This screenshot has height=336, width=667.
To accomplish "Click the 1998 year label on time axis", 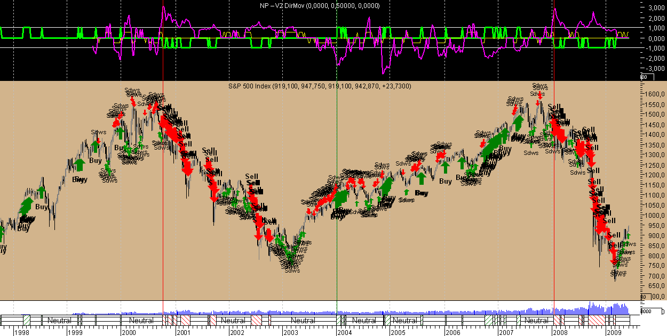I will click(22, 332).
